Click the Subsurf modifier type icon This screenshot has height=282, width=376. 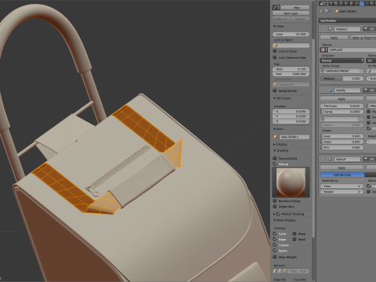click(x=330, y=159)
